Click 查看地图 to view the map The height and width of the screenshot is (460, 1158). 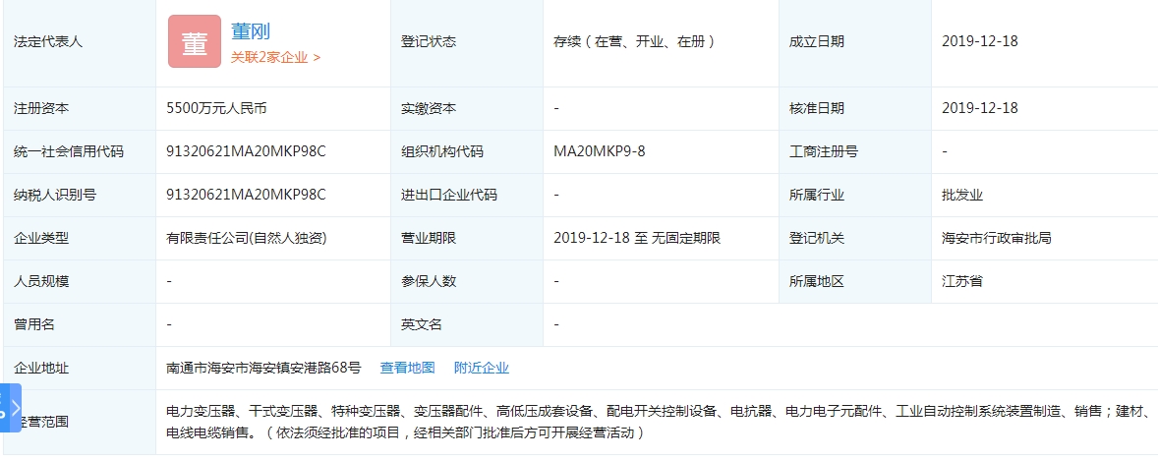click(407, 368)
